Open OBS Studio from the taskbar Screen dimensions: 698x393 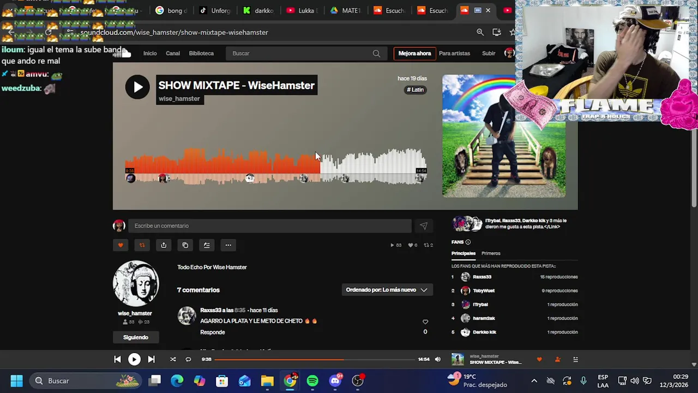pos(358,380)
